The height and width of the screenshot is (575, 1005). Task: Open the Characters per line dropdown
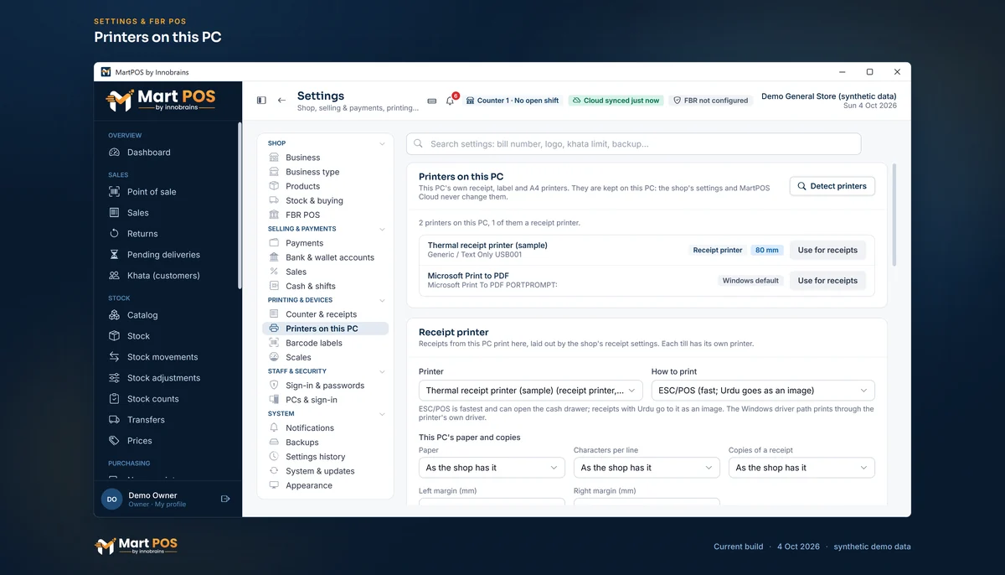[647, 468]
